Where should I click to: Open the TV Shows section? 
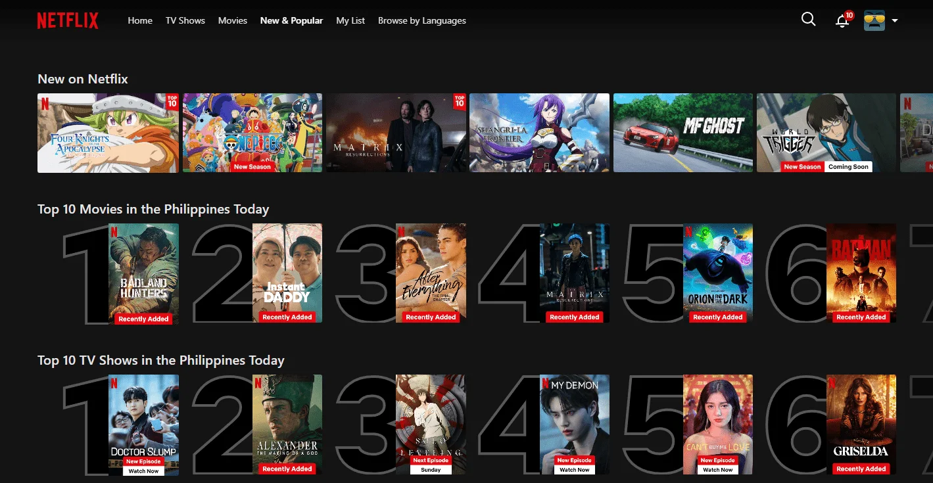[185, 20]
